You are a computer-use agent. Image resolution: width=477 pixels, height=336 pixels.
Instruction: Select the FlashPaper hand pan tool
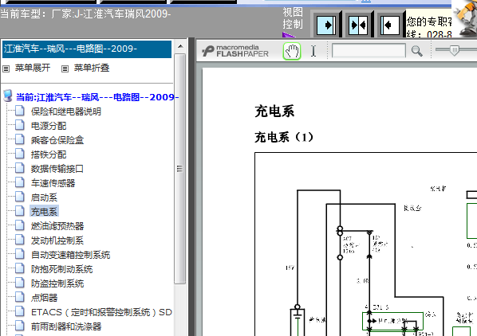click(292, 51)
